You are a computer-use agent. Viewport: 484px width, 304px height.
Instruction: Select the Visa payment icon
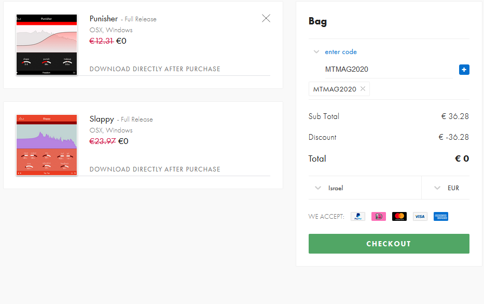pos(420,217)
